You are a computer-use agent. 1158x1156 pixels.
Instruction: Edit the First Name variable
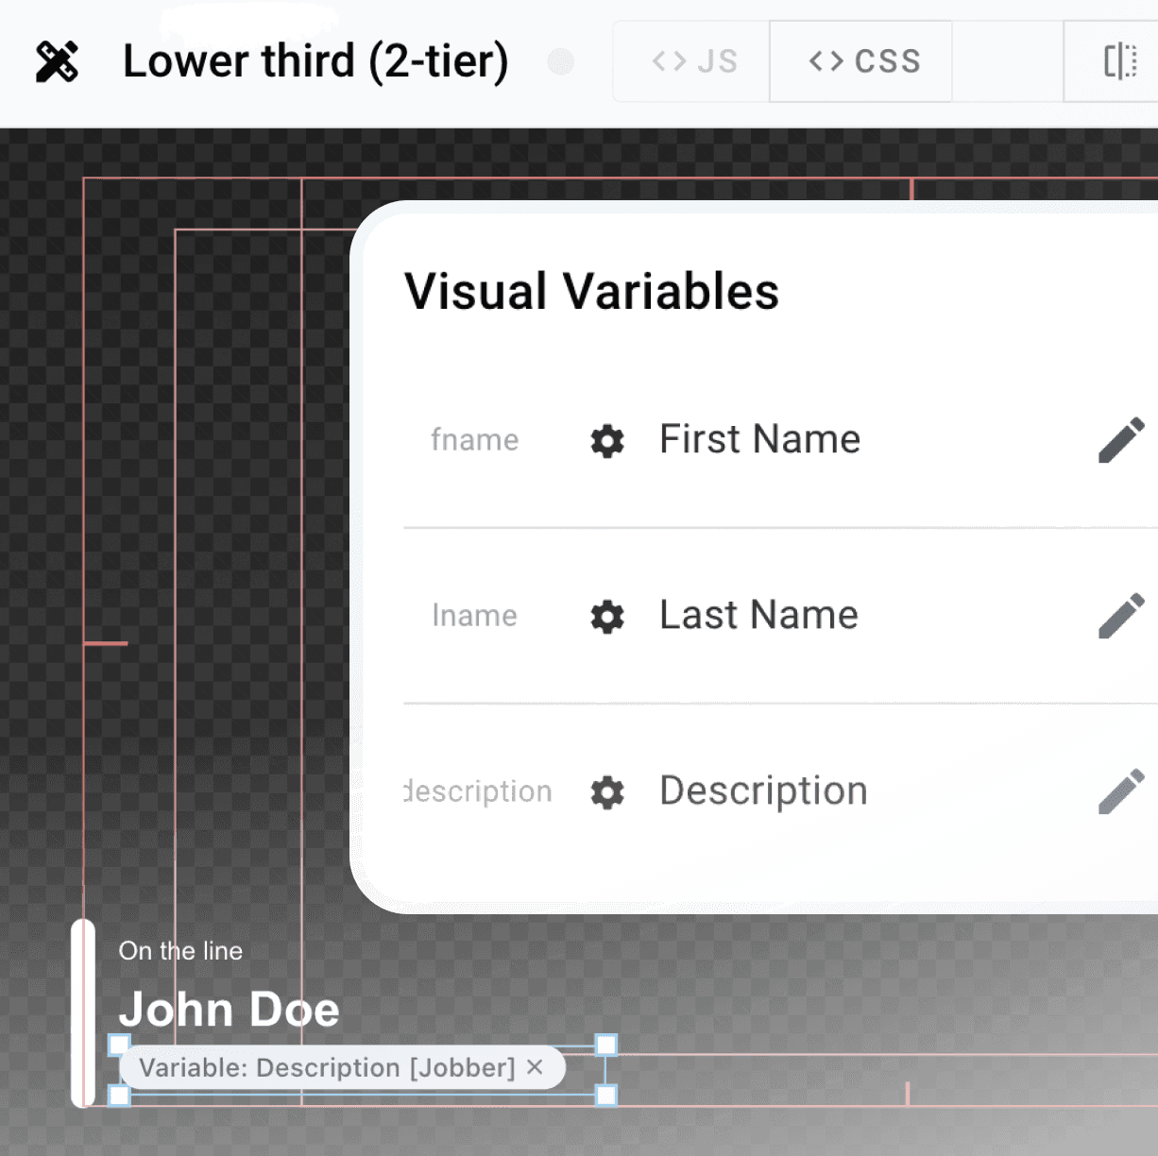click(1122, 438)
